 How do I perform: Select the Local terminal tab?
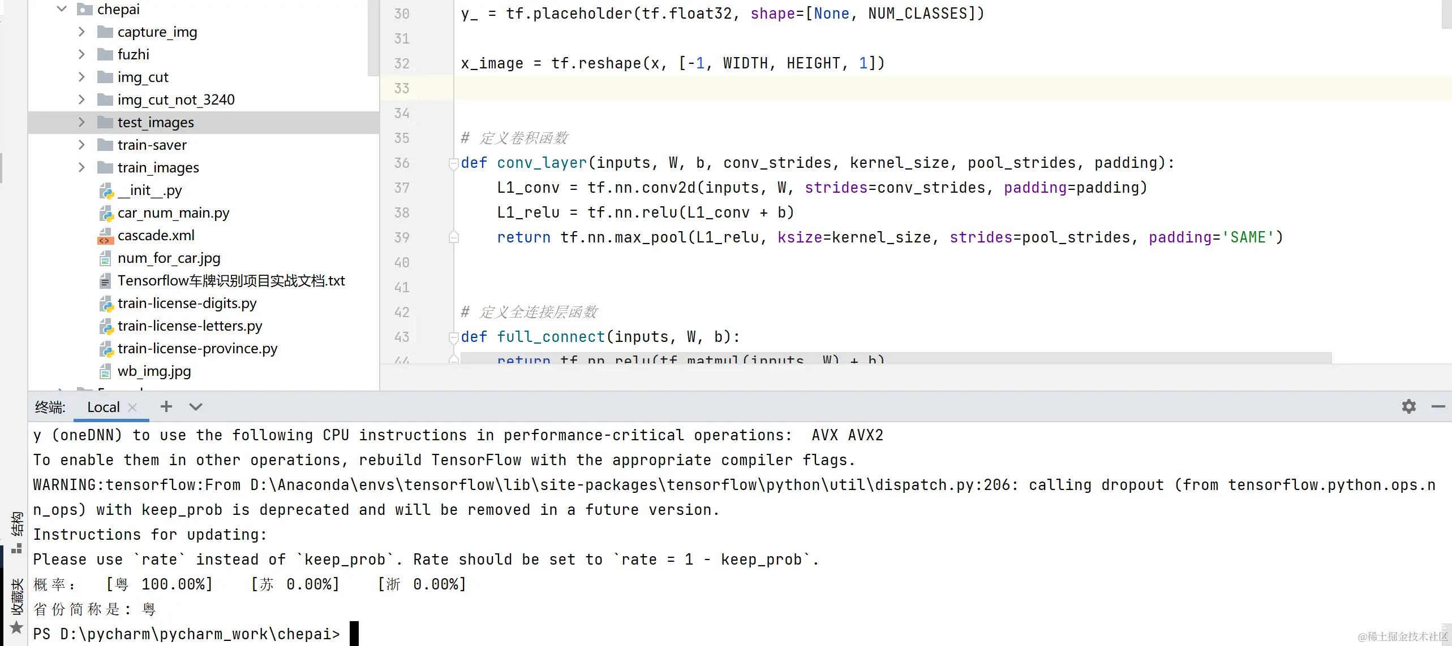pyautogui.click(x=103, y=407)
